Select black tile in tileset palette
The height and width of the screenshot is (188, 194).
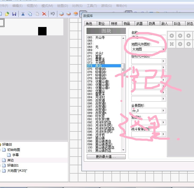(x=42, y=31)
